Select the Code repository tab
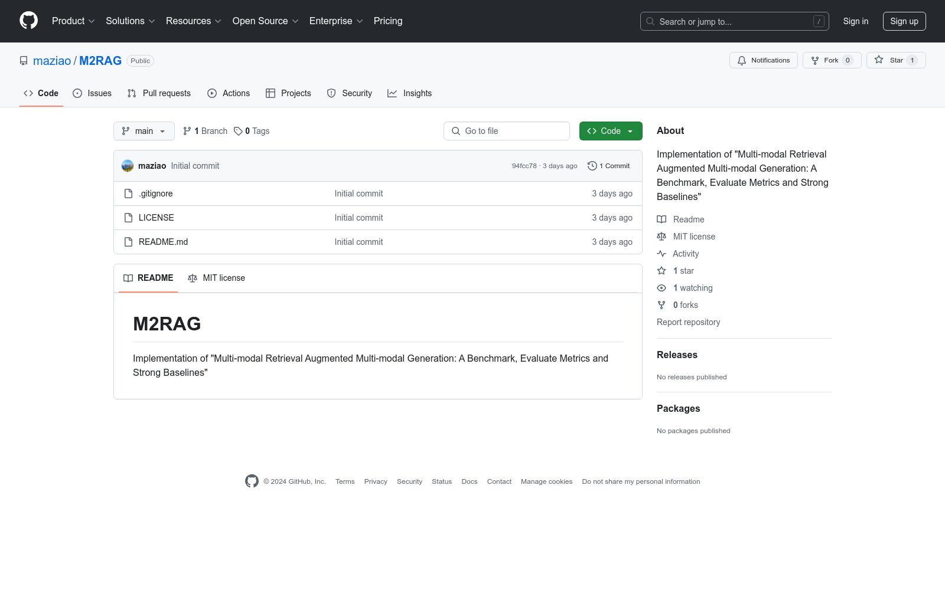945x590 pixels. [41, 93]
